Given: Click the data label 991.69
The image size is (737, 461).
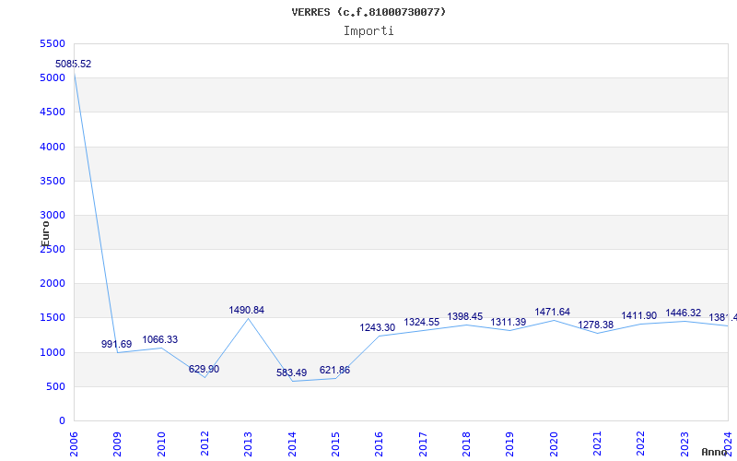Looking at the screenshot, I should tap(117, 344).
